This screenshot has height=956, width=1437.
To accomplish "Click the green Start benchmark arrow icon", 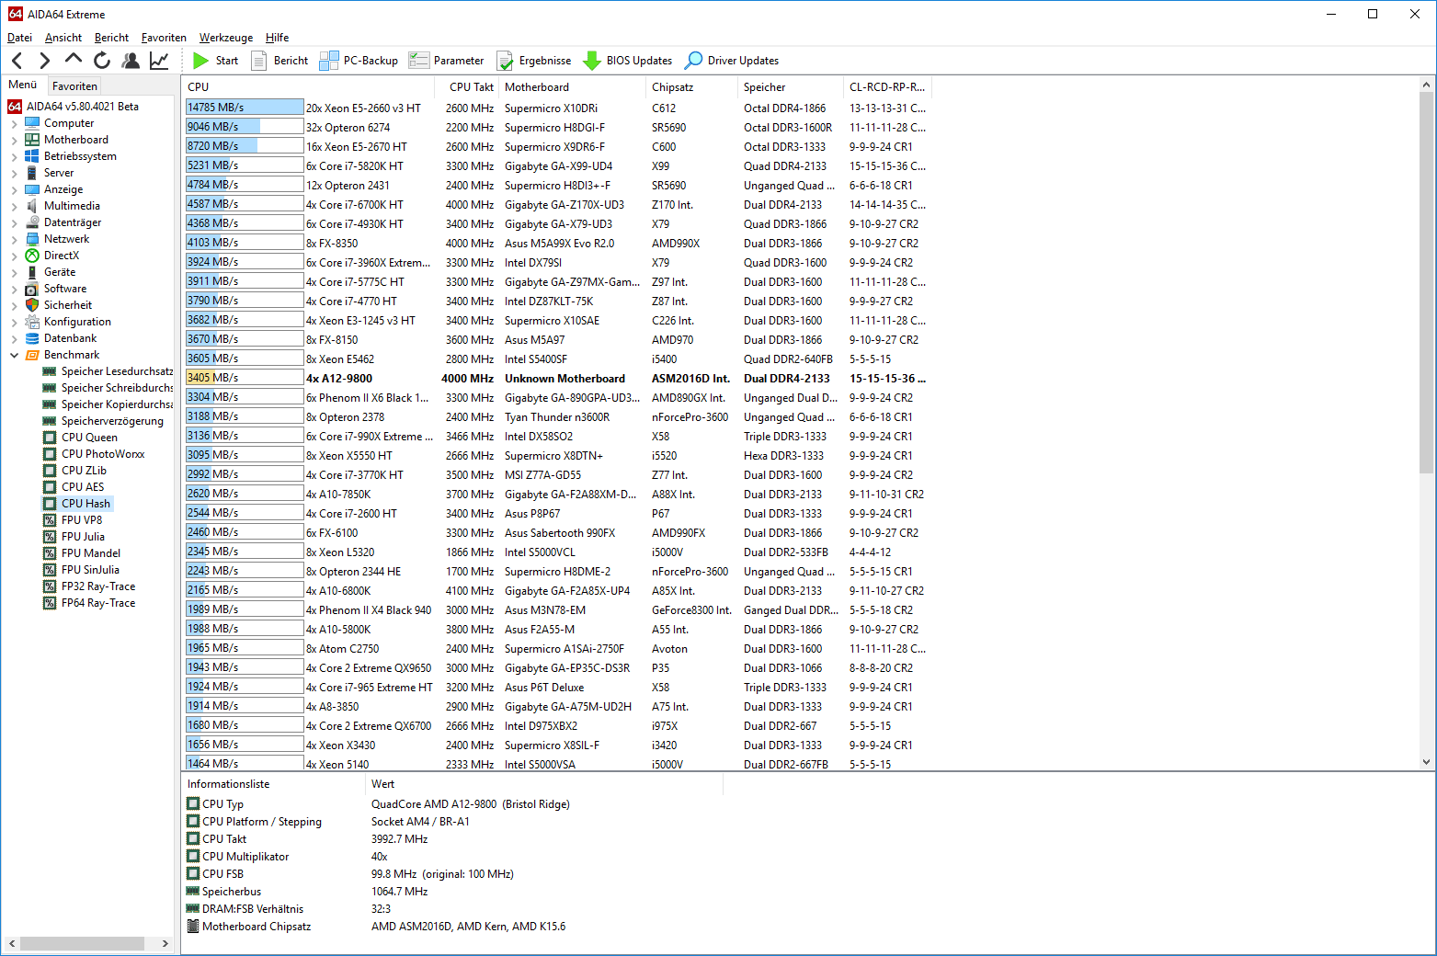I will pos(201,61).
